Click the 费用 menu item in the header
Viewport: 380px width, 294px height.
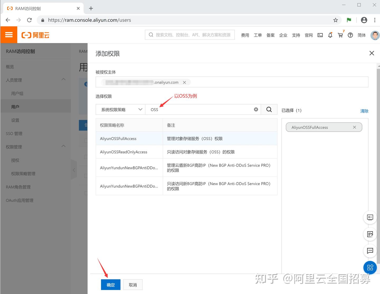[245, 35]
